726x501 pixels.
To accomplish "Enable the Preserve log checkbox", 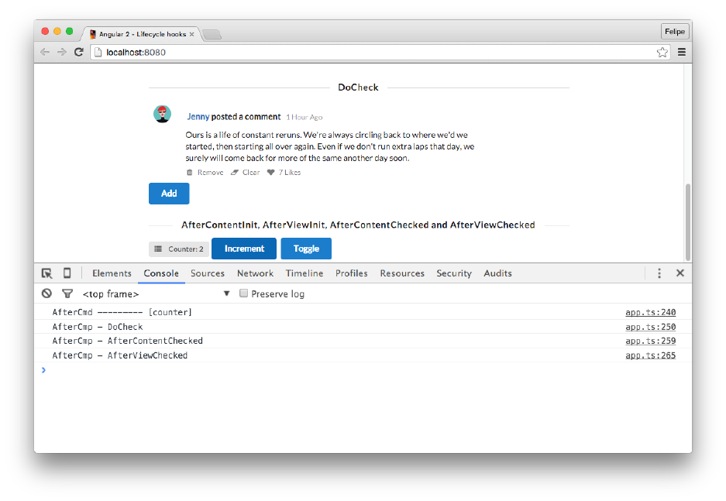I will tap(244, 293).
